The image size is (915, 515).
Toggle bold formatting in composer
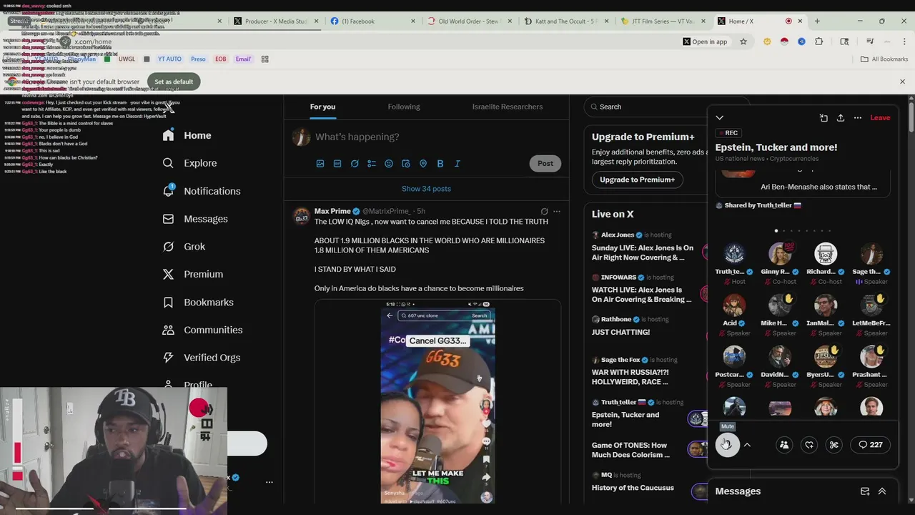440,164
